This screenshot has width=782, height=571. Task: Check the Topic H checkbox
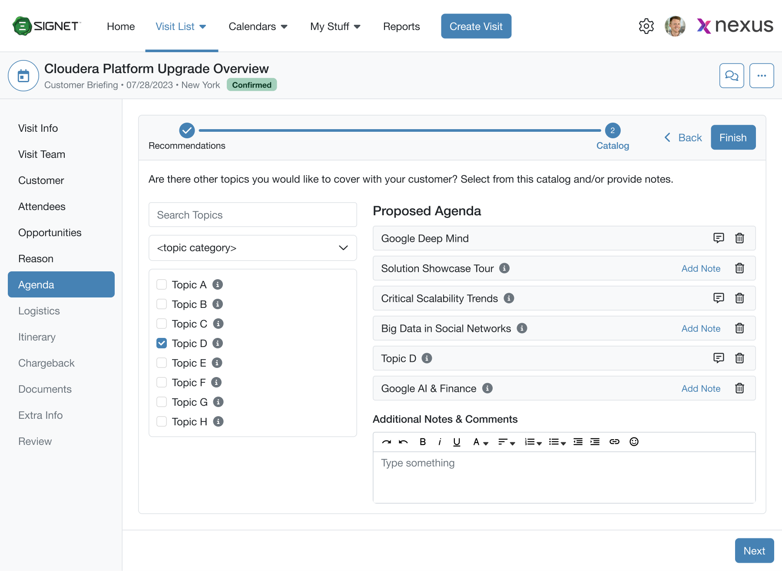162,421
